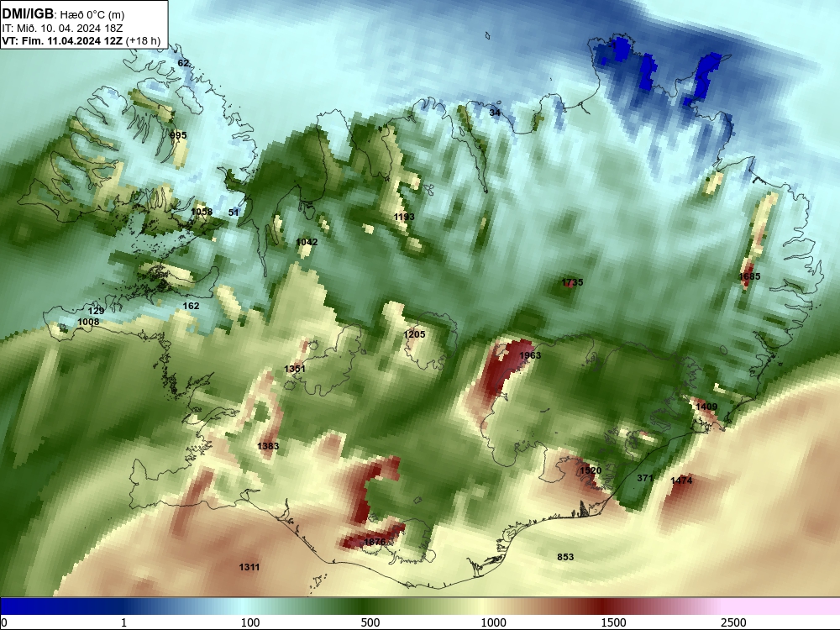
Task: Click the 62 value on the map
Action: tap(183, 63)
